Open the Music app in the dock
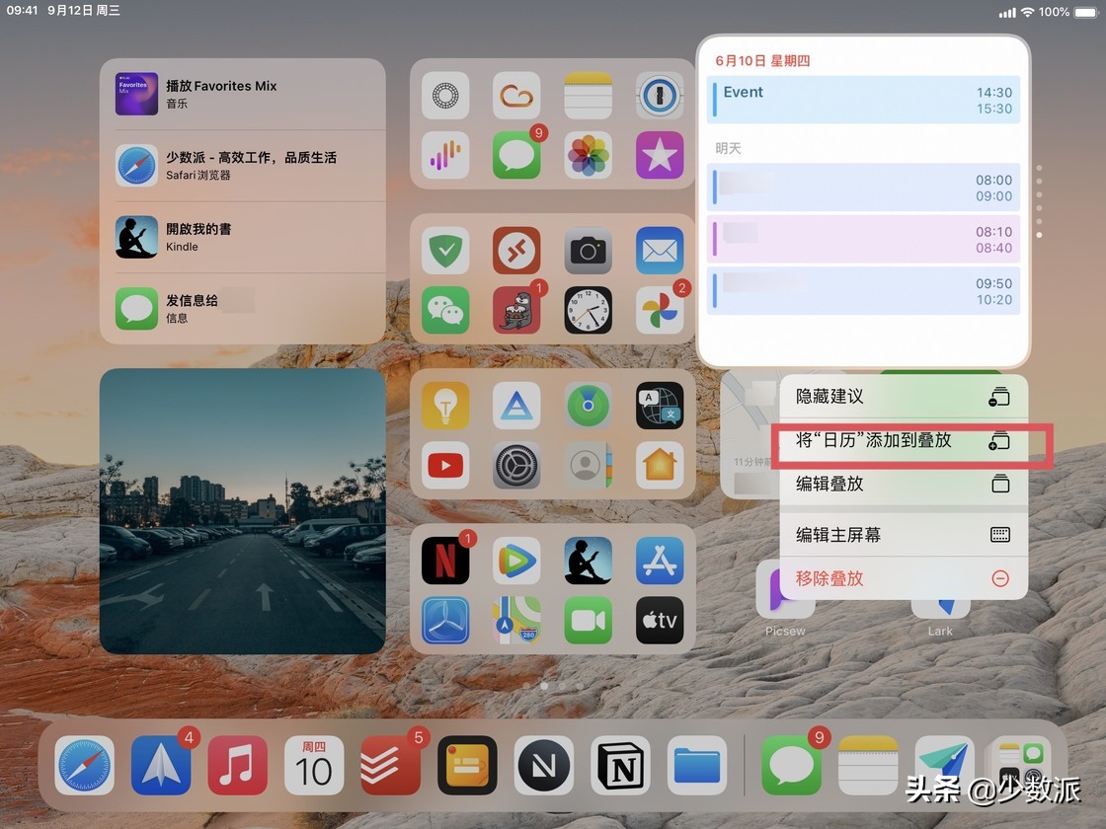The height and width of the screenshot is (829, 1106). [238, 766]
